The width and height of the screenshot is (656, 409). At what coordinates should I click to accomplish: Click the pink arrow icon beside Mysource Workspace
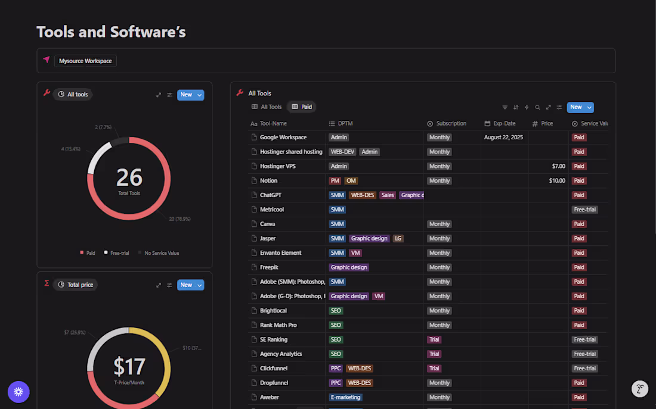pyautogui.click(x=47, y=60)
